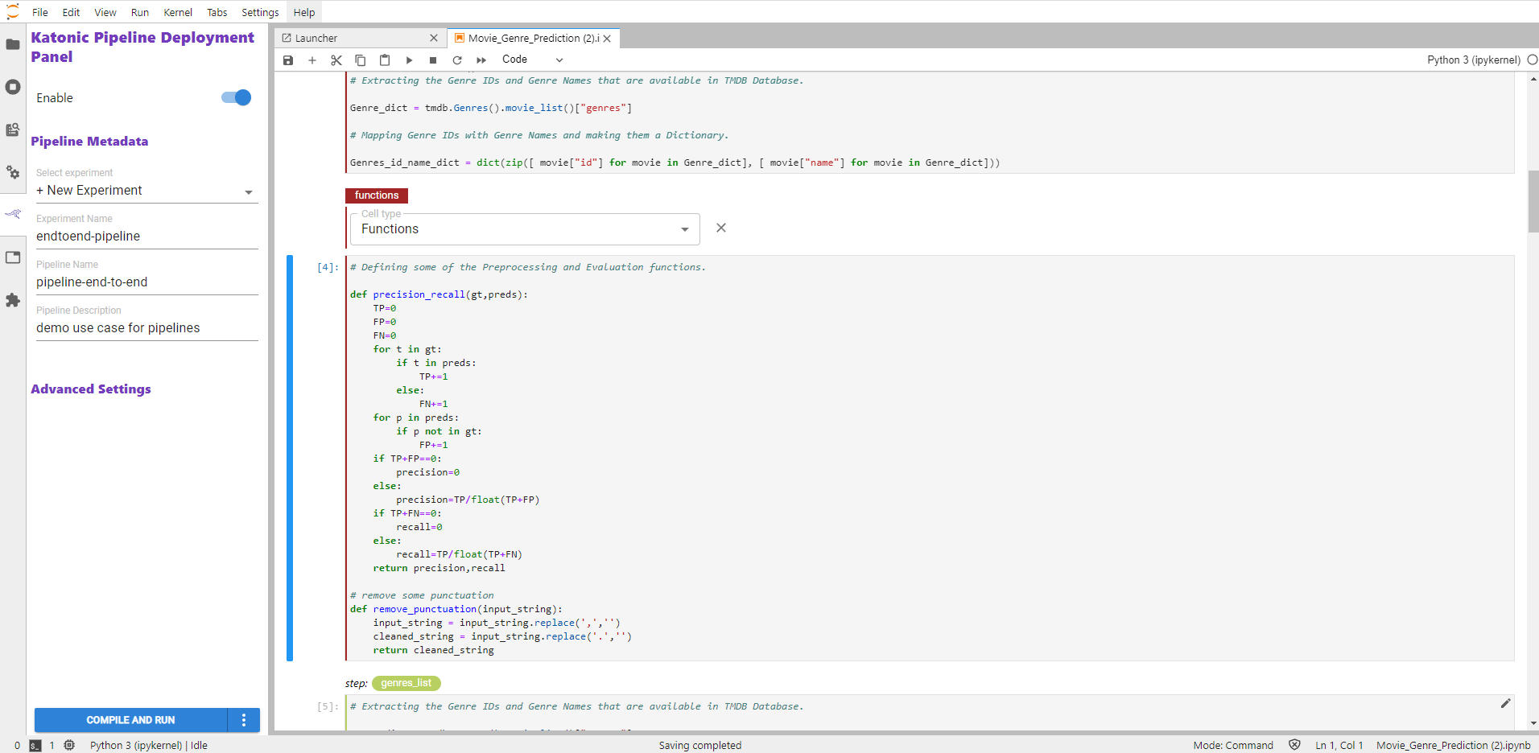The height and width of the screenshot is (753, 1539).
Task: Save the notebook with the disk icon
Action: pyautogui.click(x=288, y=60)
